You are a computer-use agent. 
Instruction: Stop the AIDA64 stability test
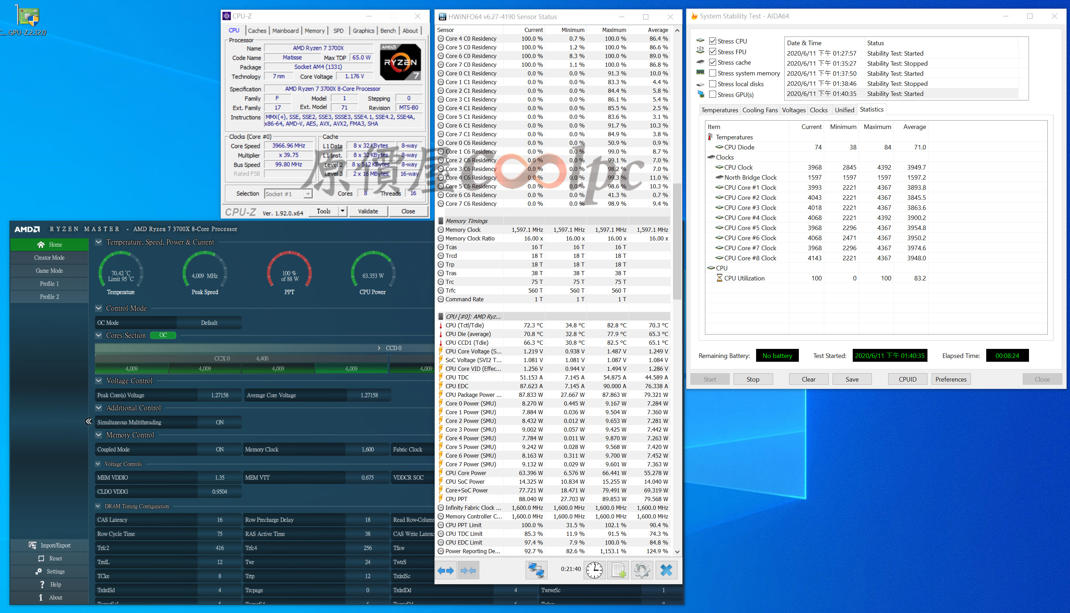(753, 379)
